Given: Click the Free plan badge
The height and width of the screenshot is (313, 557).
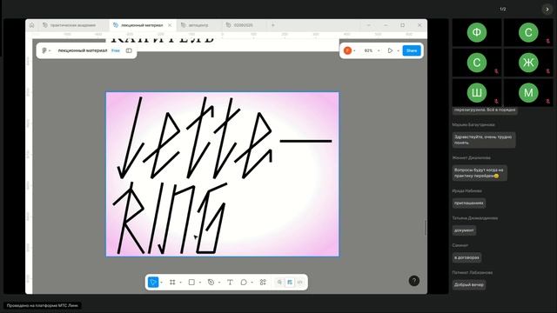Looking at the screenshot, I should tap(116, 50).
